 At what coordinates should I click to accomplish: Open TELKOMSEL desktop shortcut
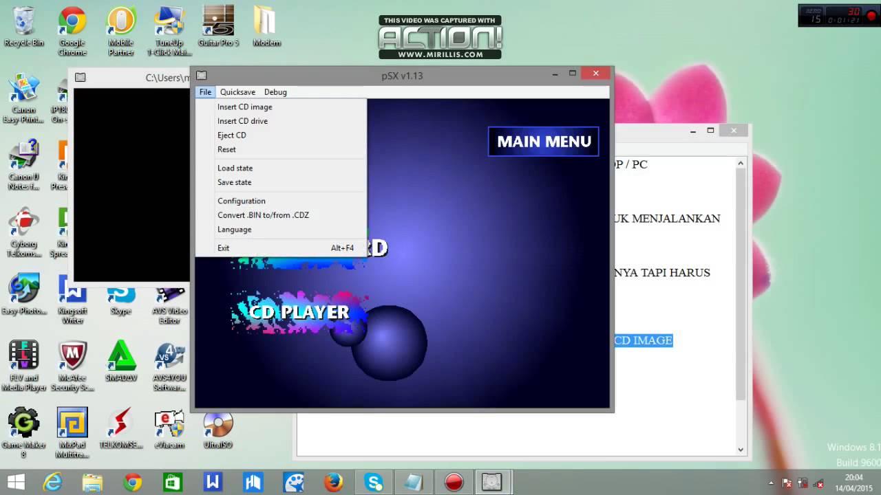[121, 428]
